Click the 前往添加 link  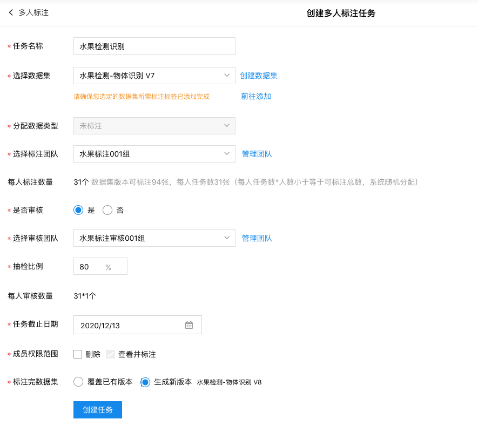tap(256, 96)
